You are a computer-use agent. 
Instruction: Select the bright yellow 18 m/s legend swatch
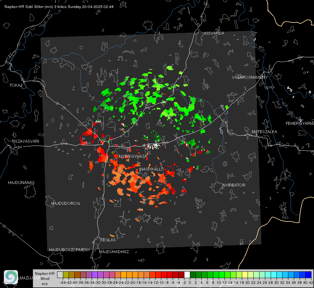[245, 275]
